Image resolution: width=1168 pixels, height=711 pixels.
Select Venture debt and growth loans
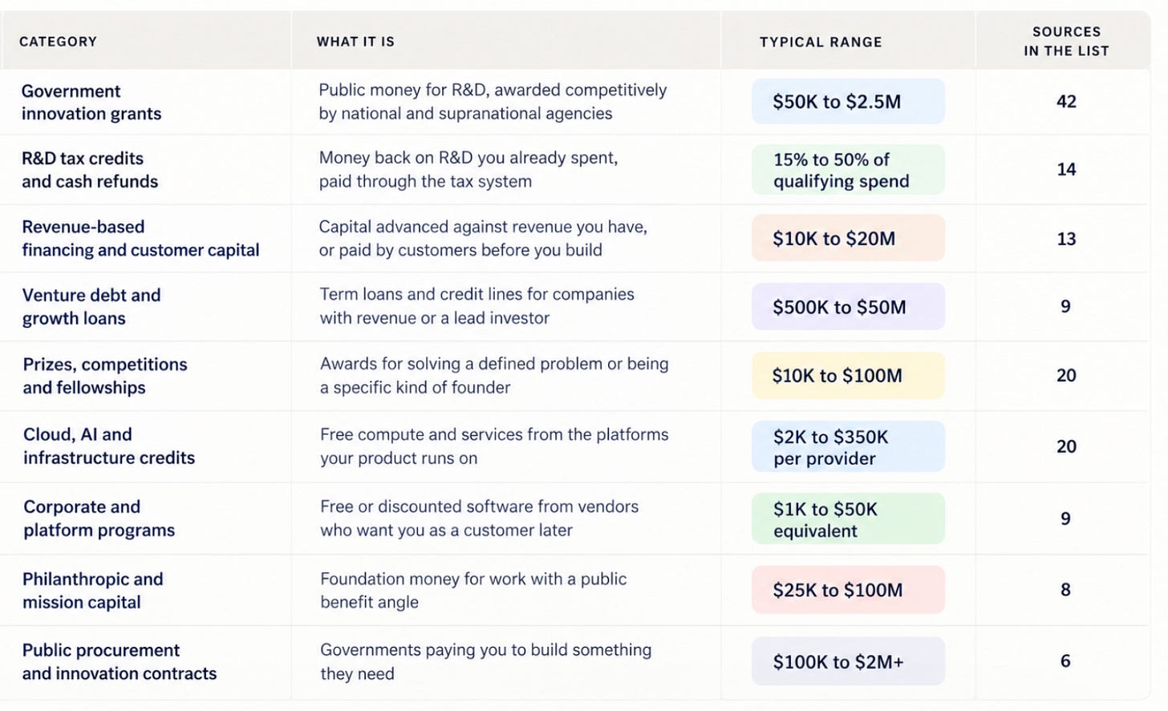coord(91,306)
